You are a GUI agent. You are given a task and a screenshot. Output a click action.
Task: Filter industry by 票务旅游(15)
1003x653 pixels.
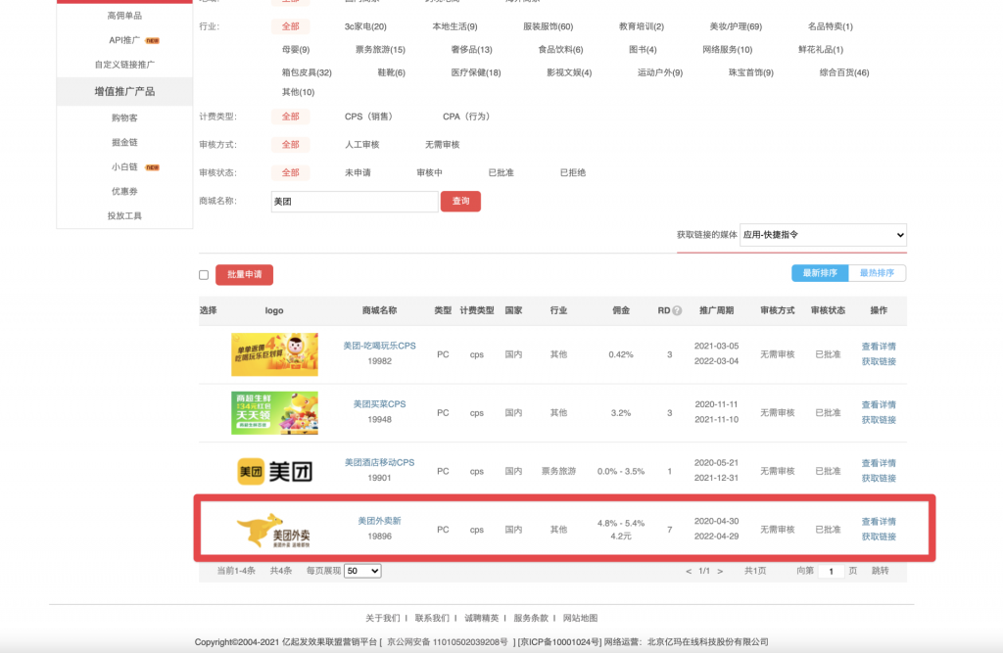381,49
